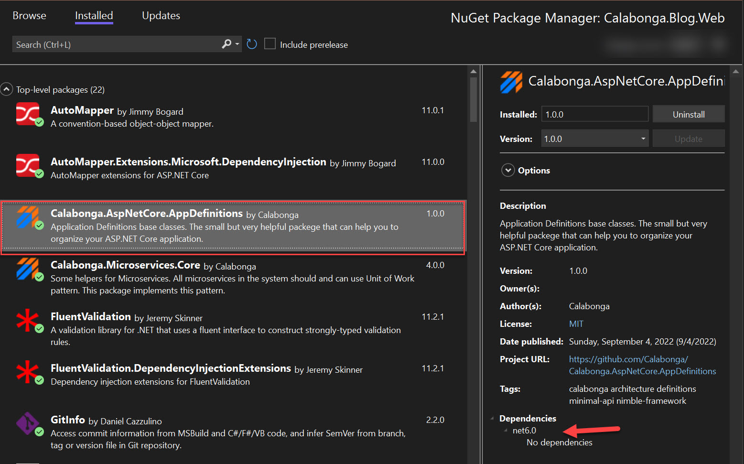Select the FluentValidation package title
Screen dimensions: 744x464
tap(91, 316)
